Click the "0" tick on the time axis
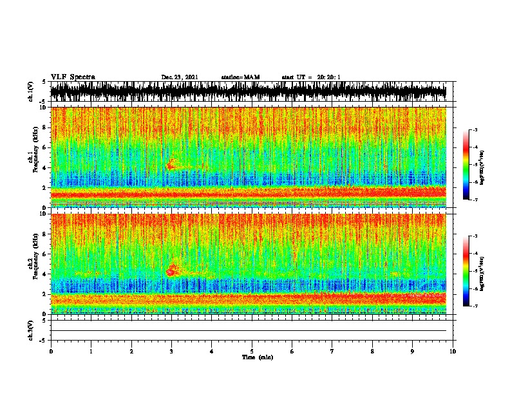Image resolution: width=510 pixels, height=394 pixels. click(51, 352)
